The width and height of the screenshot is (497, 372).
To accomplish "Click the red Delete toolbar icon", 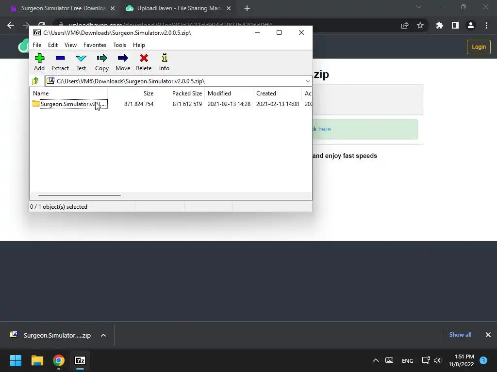I will coord(144,62).
